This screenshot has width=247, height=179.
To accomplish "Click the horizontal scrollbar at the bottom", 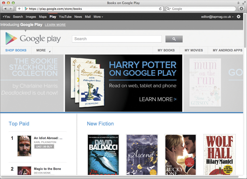I will (120, 177).
